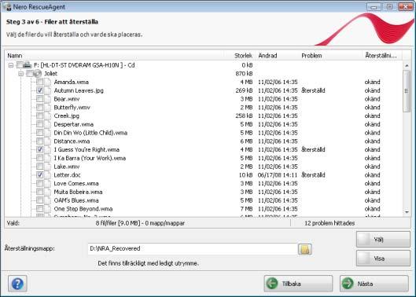Click the file icon for Creek.jpg

tap(47, 115)
